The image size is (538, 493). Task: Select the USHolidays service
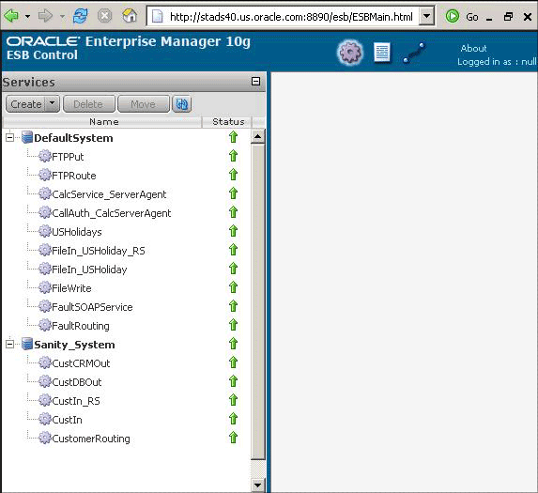click(x=76, y=232)
